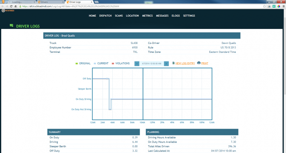Click the green ORIGINAL legend swatch
Image resolution: width=286 pixels, height=153 pixels.
tap(77, 63)
